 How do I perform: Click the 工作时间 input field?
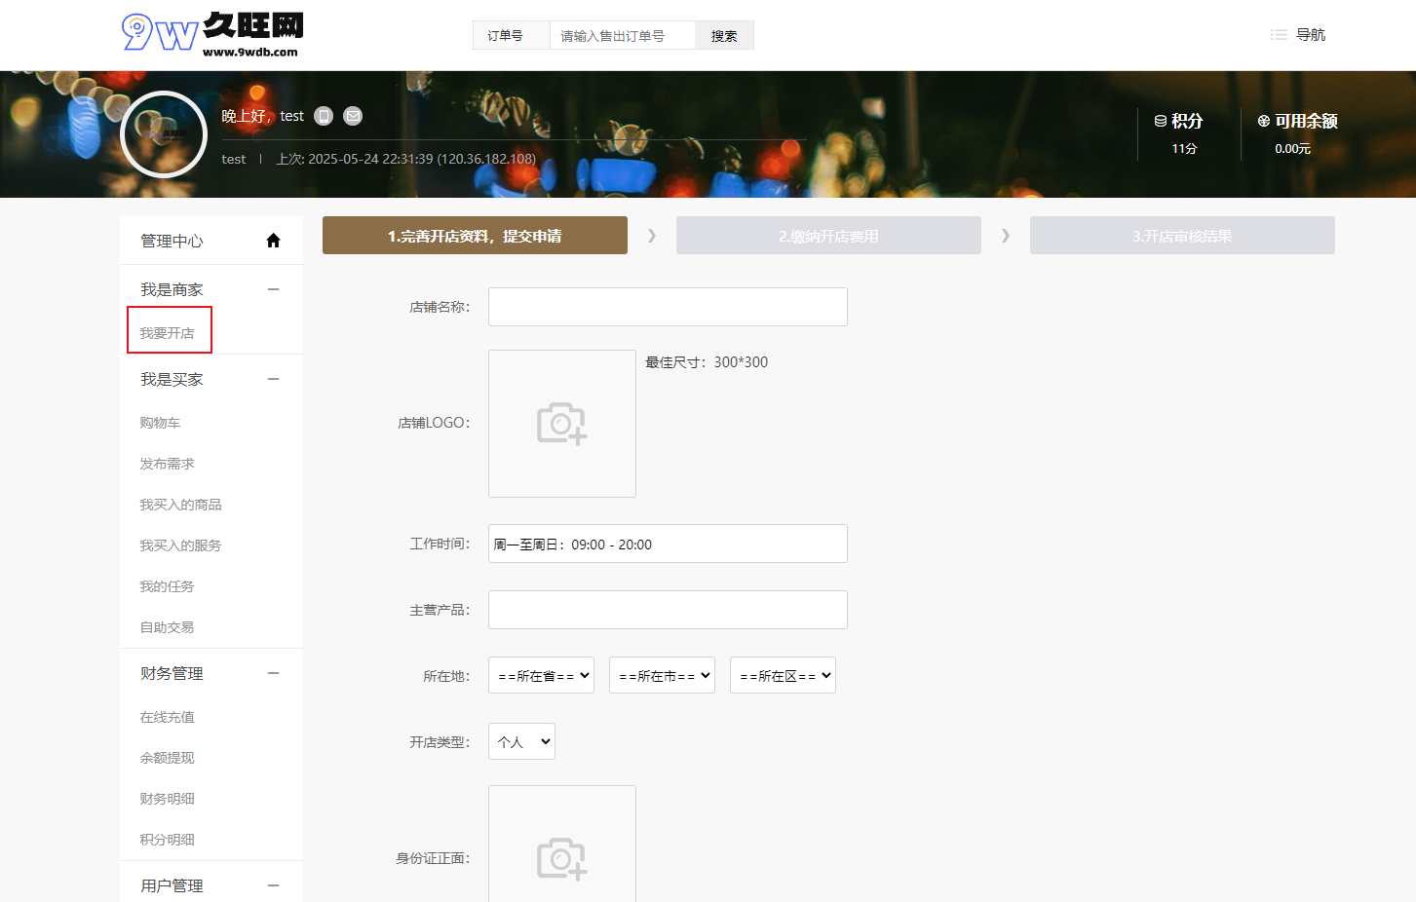pos(668,544)
